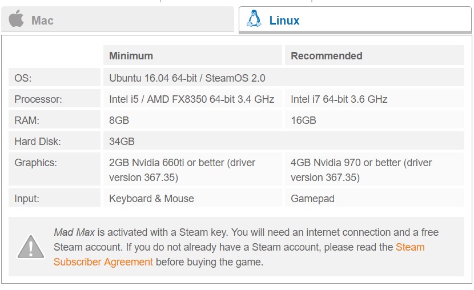Select the Linux tab

[x=355, y=19]
